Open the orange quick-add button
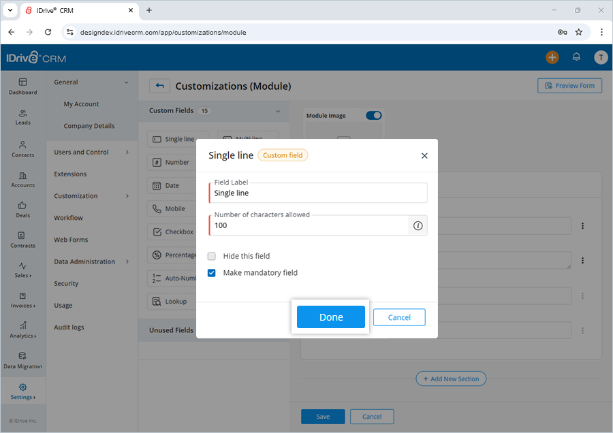 (x=552, y=57)
